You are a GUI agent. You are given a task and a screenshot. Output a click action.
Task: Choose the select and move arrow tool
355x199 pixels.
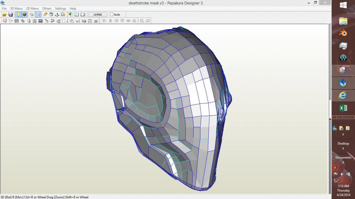click(5, 21)
